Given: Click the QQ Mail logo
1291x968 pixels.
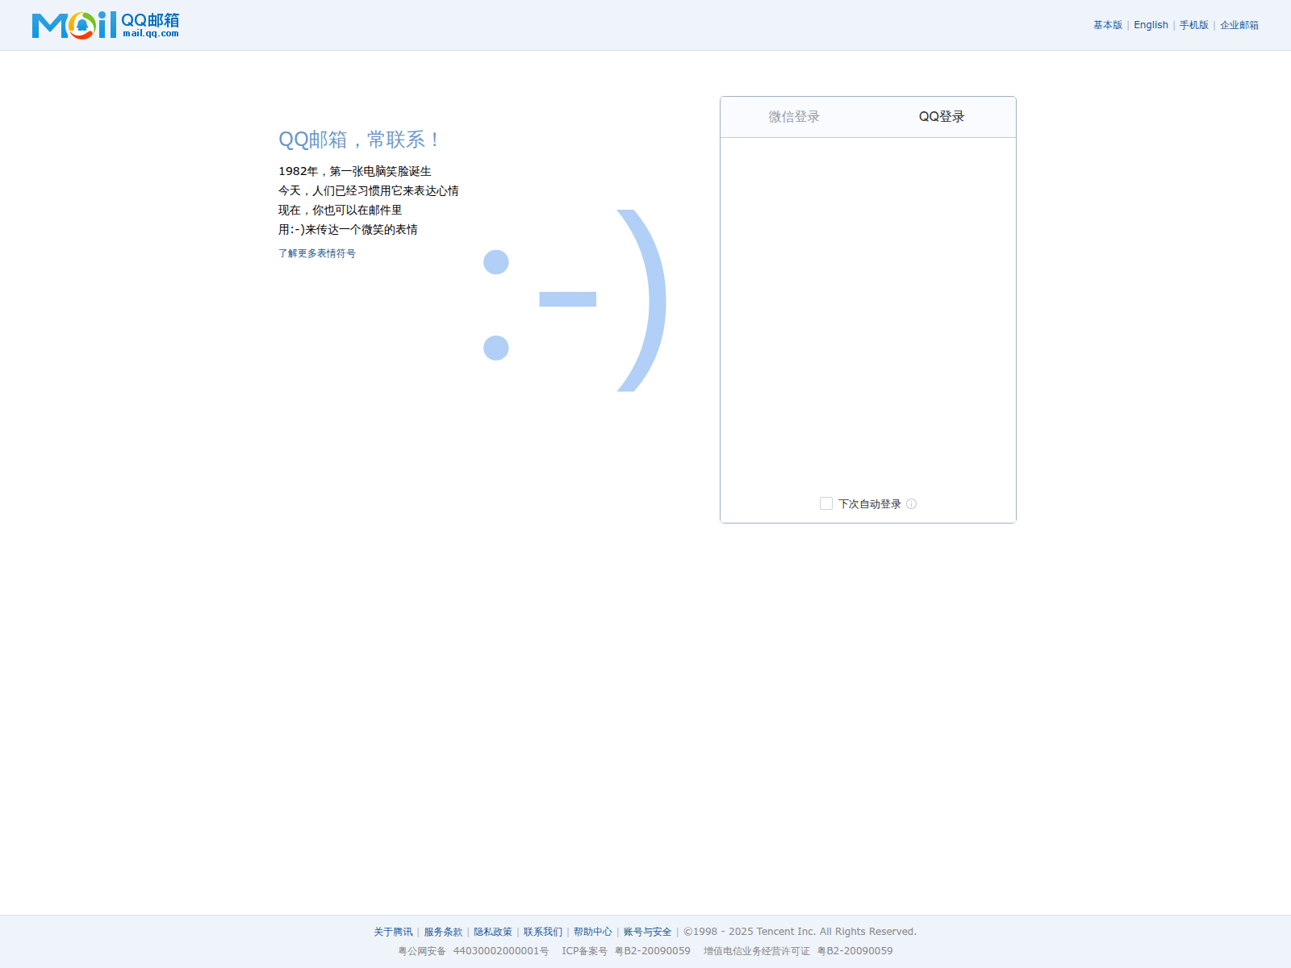Looking at the screenshot, I should point(105,25).
